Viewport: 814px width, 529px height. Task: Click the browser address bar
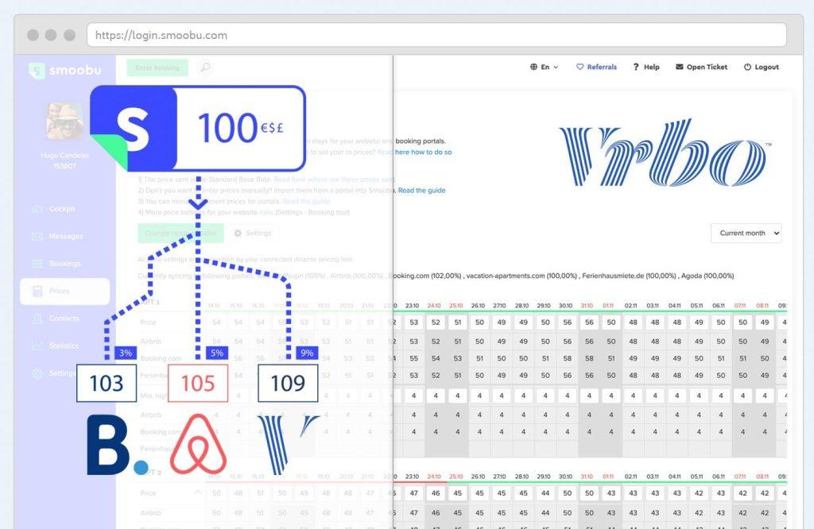(436, 35)
